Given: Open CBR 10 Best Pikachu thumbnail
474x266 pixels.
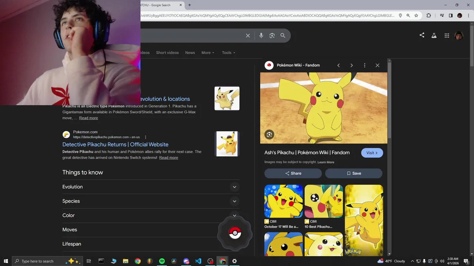Looking at the screenshot, I should [324, 201].
